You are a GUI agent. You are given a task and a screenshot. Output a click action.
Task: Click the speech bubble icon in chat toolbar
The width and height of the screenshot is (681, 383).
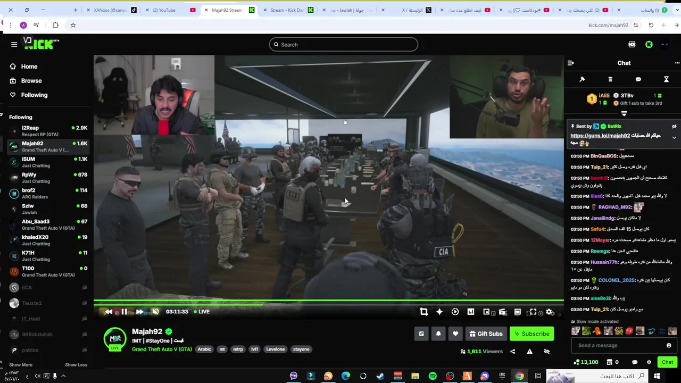638,79
